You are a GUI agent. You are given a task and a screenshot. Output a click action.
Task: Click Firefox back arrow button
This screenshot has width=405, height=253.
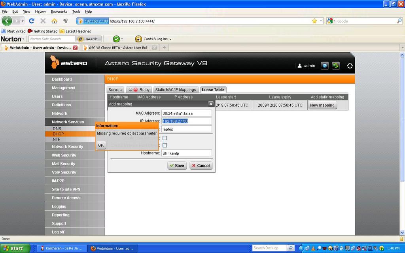point(7,21)
